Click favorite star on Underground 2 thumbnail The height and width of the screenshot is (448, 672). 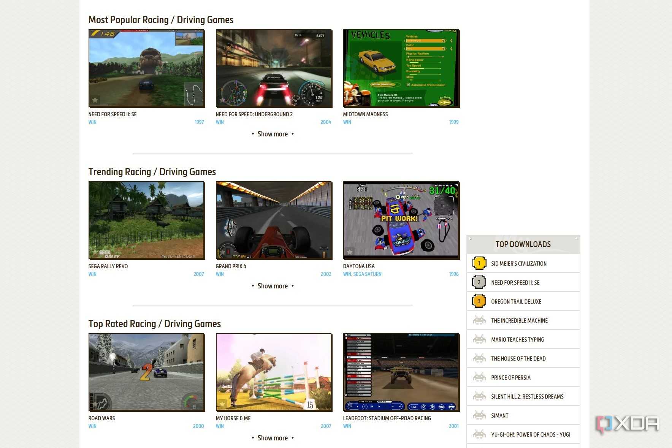tap(222, 100)
